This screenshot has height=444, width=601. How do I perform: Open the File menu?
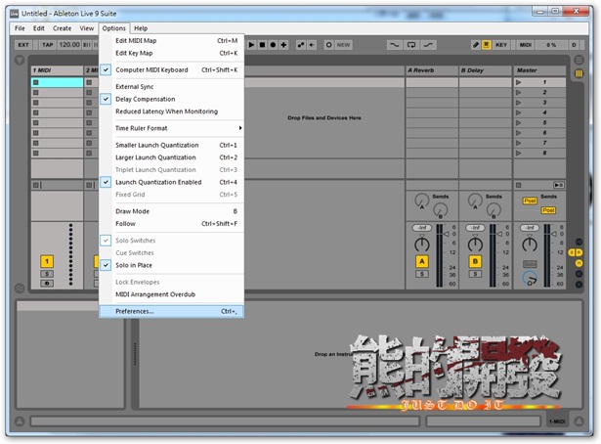click(x=20, y=28)
